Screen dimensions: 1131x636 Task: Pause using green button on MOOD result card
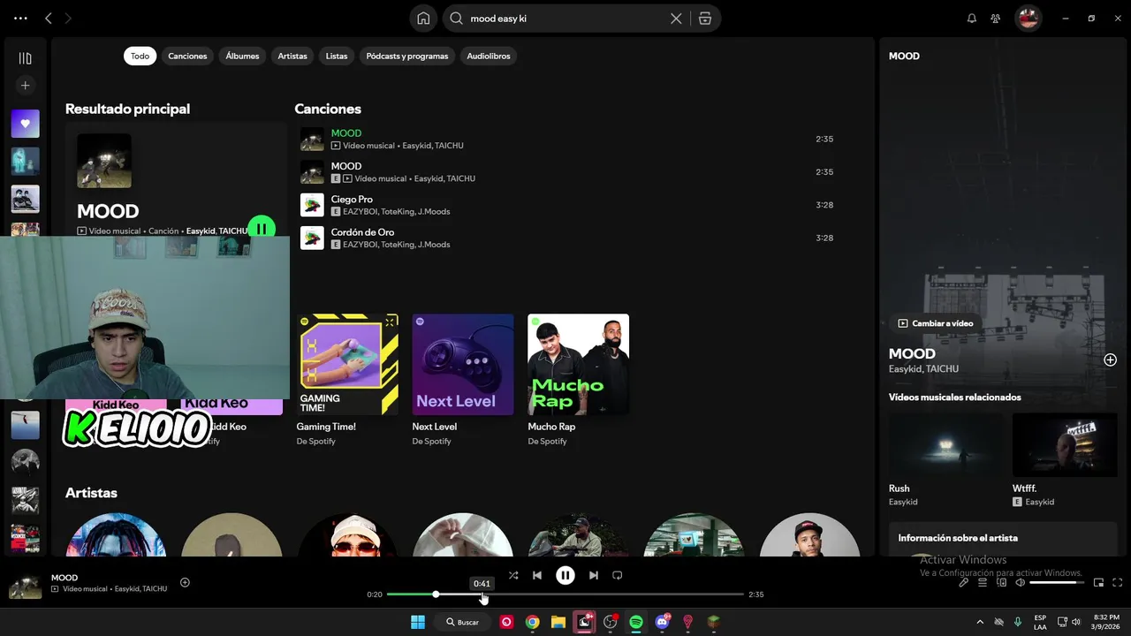click(261, 229)
